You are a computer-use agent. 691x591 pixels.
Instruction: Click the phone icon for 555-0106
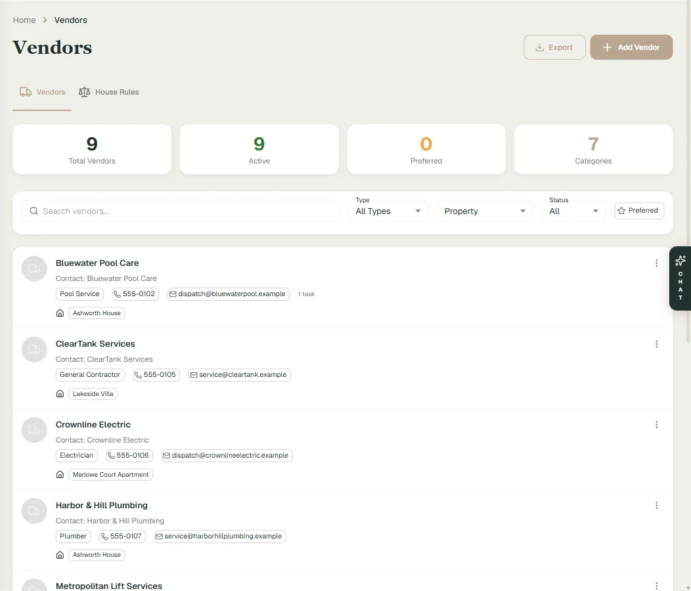tap(111, 455)
